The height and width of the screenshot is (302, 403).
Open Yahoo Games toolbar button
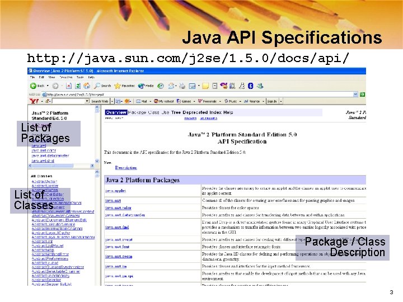click(184, 101)
